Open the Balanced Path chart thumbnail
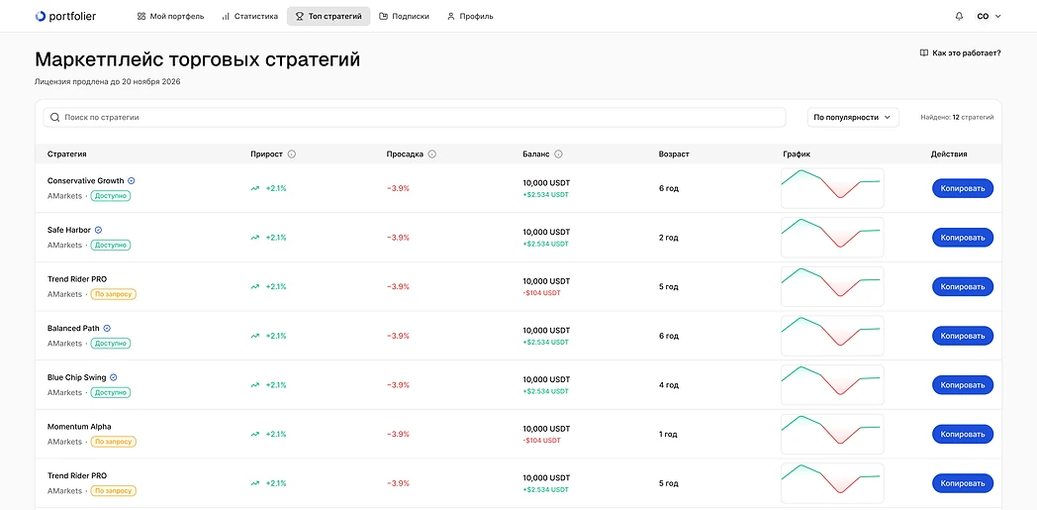 pyautogui.click(x=832, y=336)
